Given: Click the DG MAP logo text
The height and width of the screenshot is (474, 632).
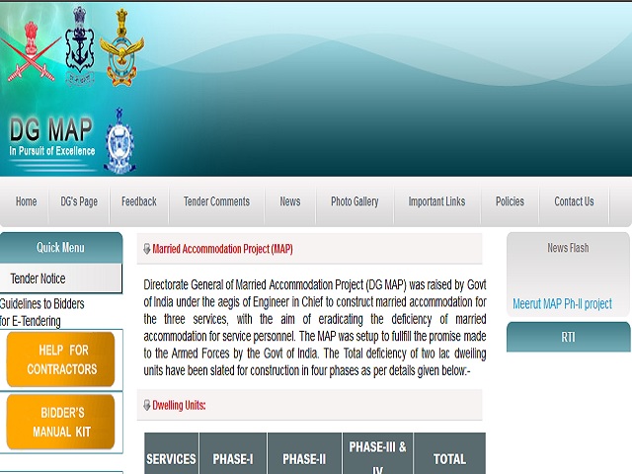Looking at the screenshot, I should coord(50,129).
